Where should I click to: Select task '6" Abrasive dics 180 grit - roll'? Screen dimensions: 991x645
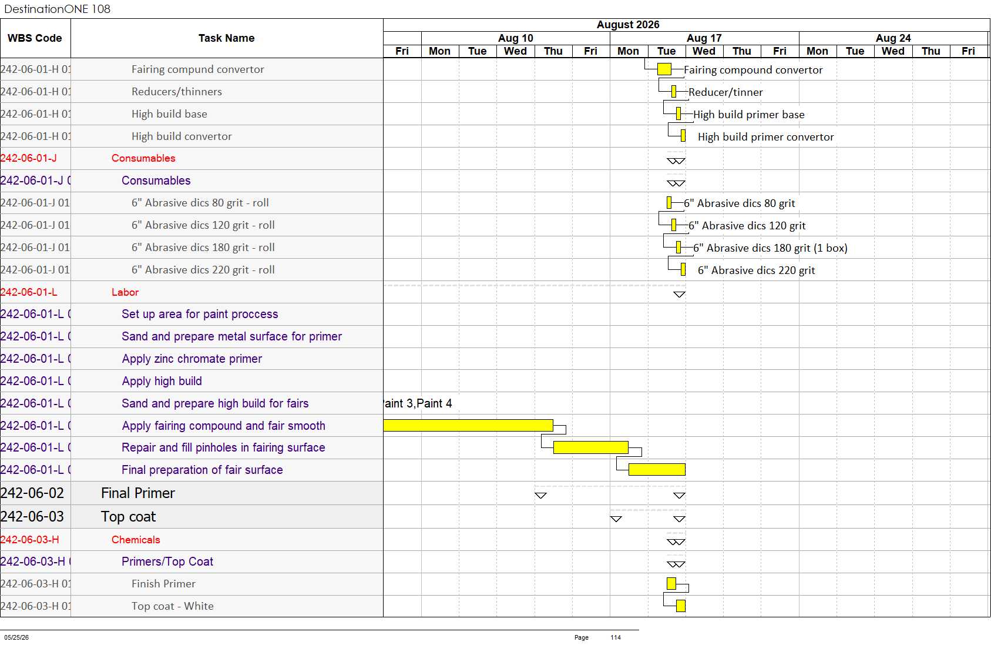click(203, 248)
